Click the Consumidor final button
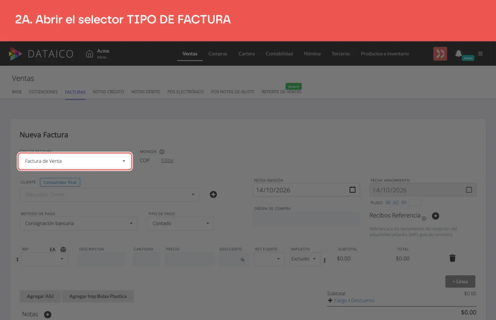Viewport: 496px width, 320px height. click(60, 182)
